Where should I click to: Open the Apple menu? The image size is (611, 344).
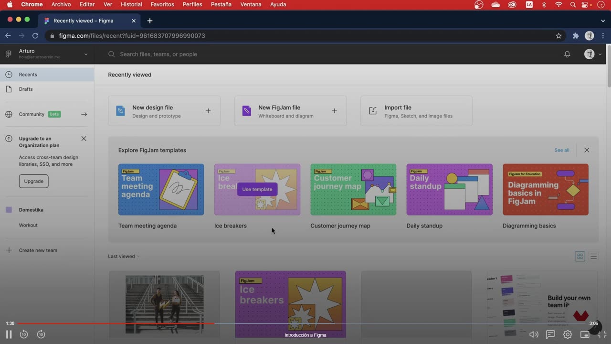[10, 4]
